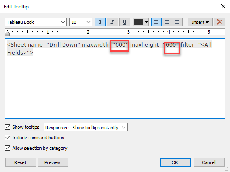Open font color dropdown arrow

(x=146, y=22)
